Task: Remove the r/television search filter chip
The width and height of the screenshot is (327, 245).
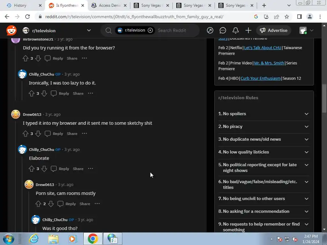Action: [x=150, y=30]
